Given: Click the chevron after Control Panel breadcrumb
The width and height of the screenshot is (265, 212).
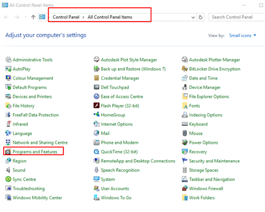Looking at the screenshot, I should [83, 17].
